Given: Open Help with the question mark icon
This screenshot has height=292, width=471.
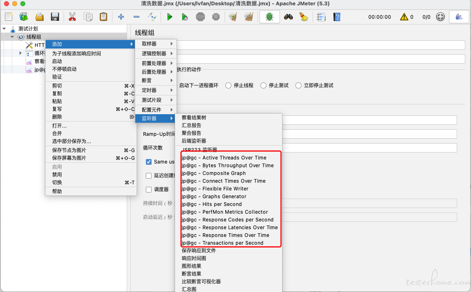Looking at the screenshot, I should coord(337,17).
